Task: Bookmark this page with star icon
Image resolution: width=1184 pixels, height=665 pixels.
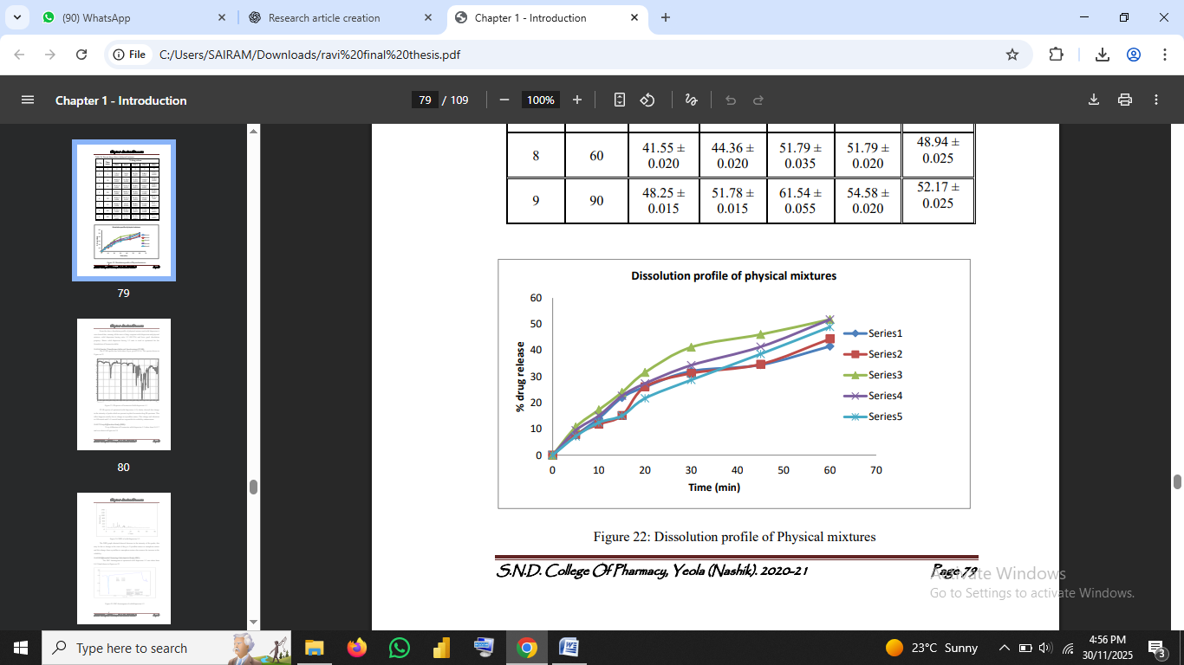Action: tap(1012, 55)
